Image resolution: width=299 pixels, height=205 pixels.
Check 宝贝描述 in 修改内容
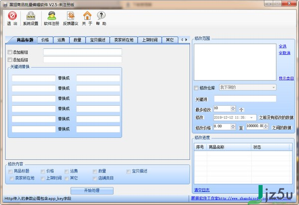pos(129,172)
